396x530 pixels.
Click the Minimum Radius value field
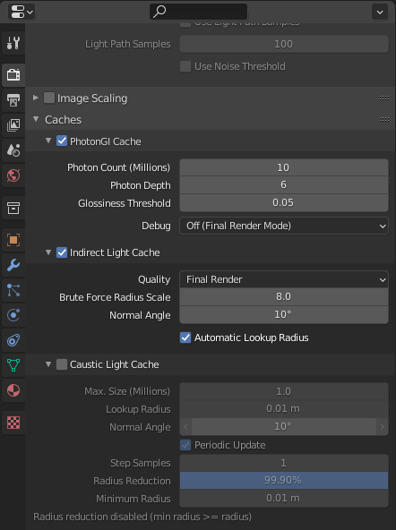284,499
